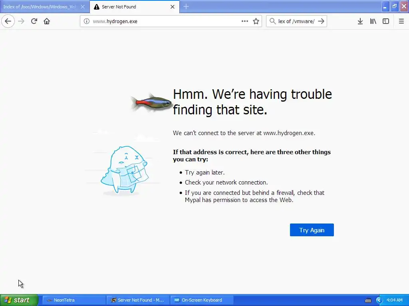Open a new tab with plus button
This screenshot has height=306, width=409.
point(186,7)
